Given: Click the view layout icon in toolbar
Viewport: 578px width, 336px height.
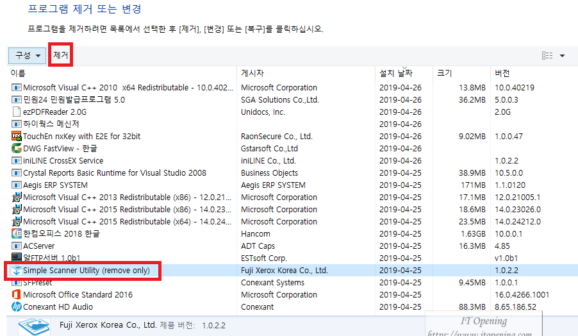Looking at the screenshot, I should click(547, 56).
